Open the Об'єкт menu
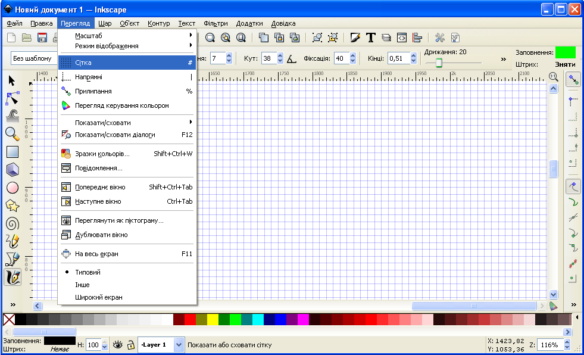The height and width of the screenshot is (355, 584). [x=129, y=23]
